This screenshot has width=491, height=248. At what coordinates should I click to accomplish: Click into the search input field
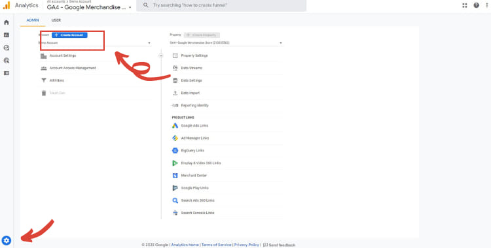point(221,5)
